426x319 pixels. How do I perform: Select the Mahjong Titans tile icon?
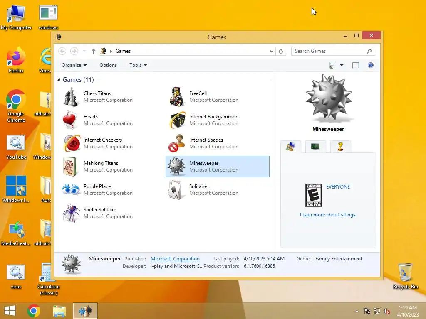click(70, 167)
